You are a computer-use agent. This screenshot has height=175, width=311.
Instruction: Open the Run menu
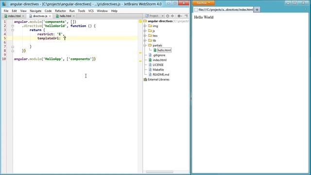pos(72,11)
